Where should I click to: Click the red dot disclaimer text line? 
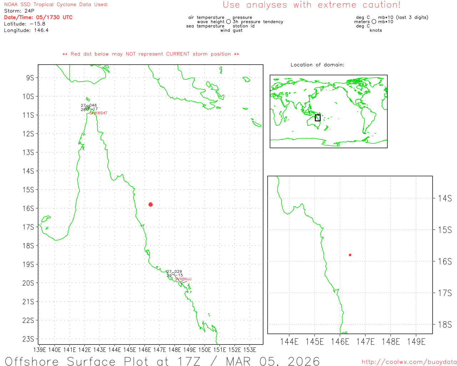pos(151,54)
